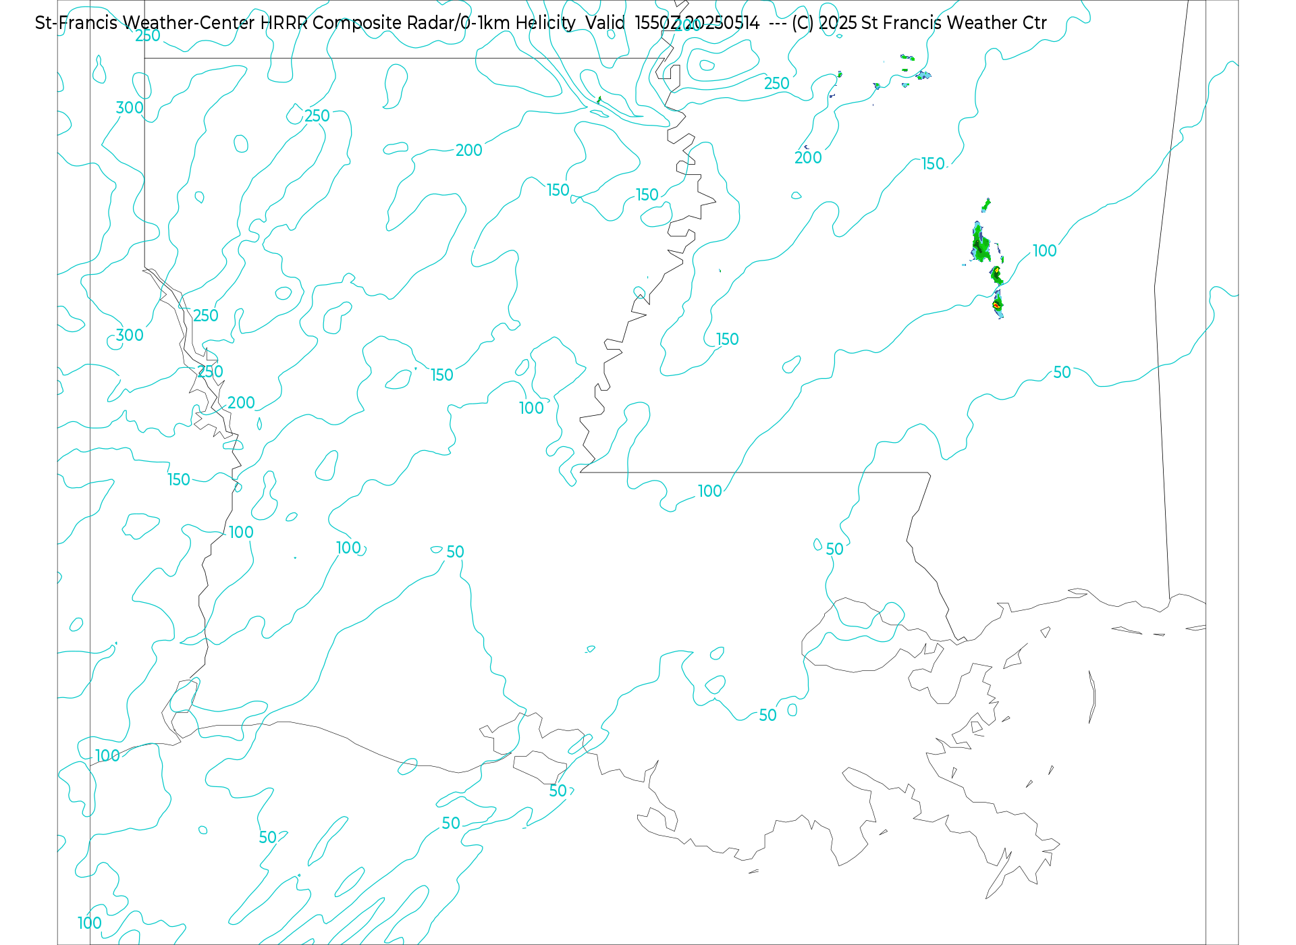Click the 'St-Francis Weather-Center' title text

point(144,23)
